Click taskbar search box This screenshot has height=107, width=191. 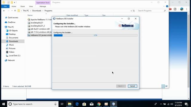click(x=33, y=104)
